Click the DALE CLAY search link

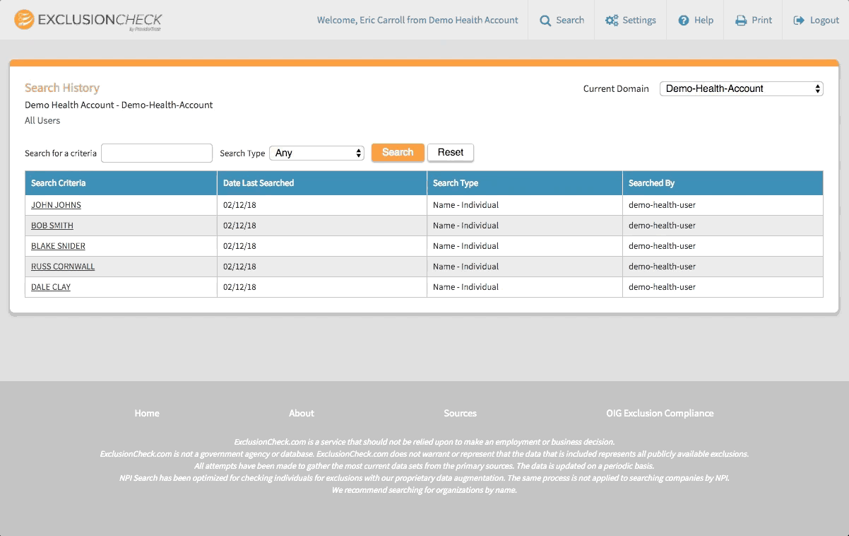click(x=51, y=287)
